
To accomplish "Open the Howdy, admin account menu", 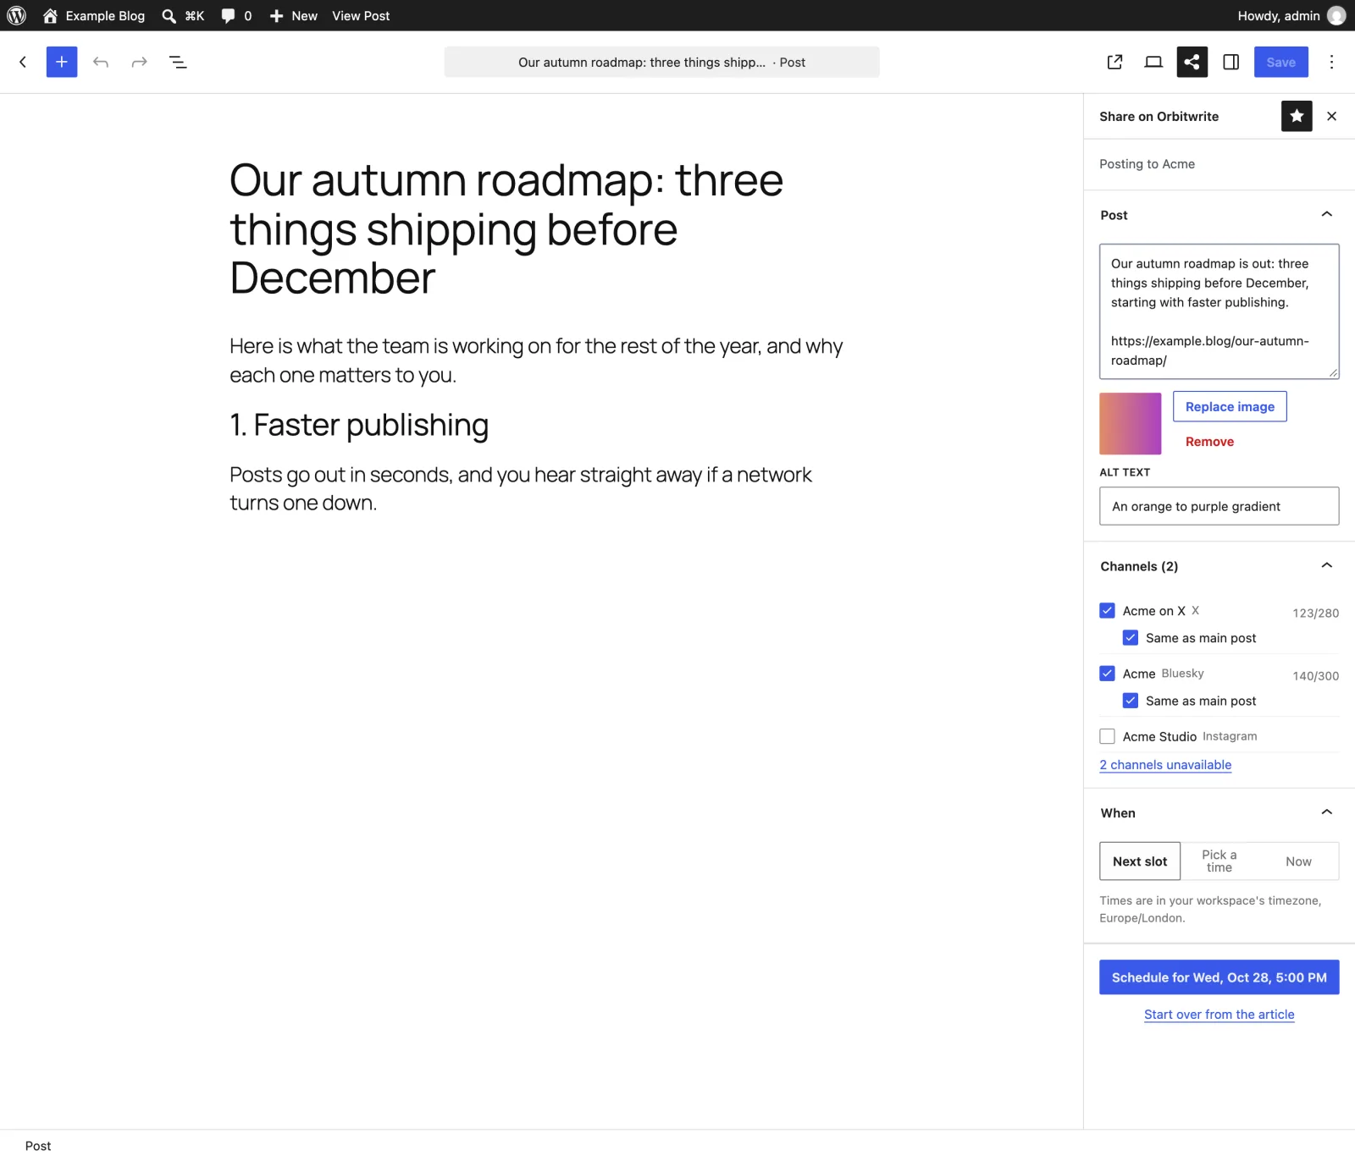I will point(1291,15).
